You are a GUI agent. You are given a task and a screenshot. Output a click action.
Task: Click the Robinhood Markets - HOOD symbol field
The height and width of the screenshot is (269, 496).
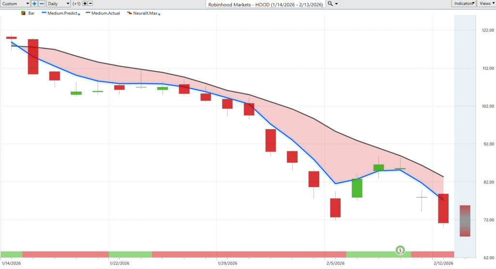pyautogui.click(x=264, y=4)
